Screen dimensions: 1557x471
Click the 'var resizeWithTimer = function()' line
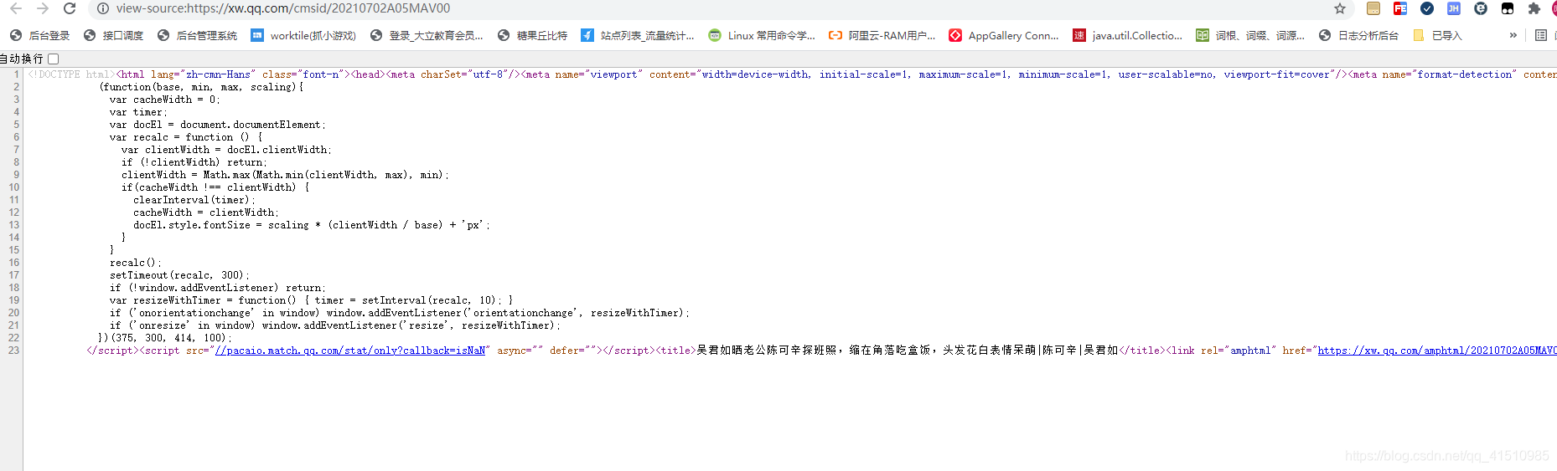tap(311, 300)
